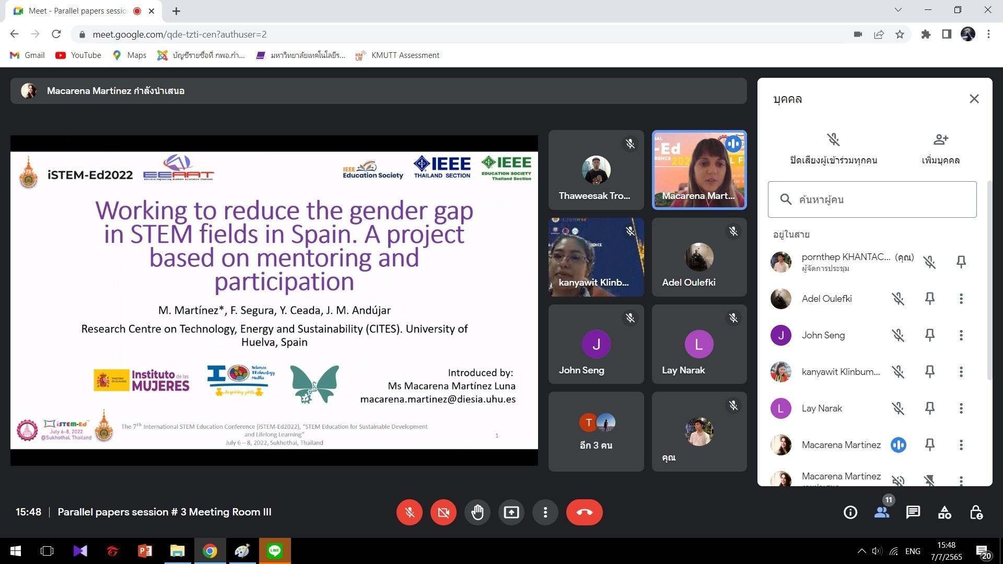
Task: Click mic icon for kanyawit Klinbumrung in list
Action: [898, 372]
